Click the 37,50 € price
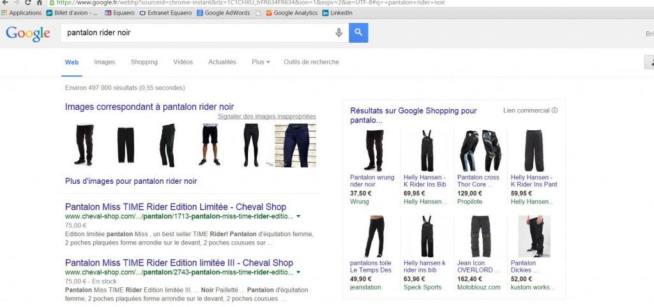654x307 pixels. tap(361, 193)
